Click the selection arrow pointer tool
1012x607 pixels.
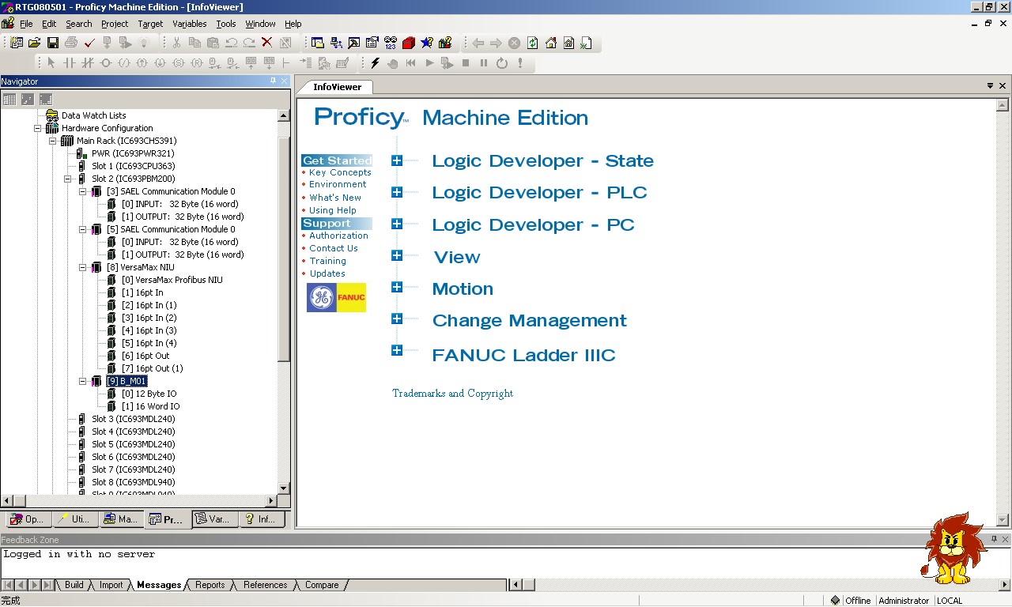click(51, 62)
